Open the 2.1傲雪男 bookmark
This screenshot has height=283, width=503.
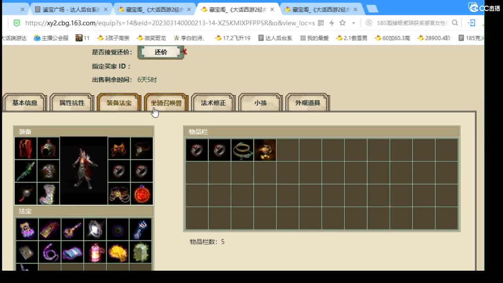click(352, 38)
